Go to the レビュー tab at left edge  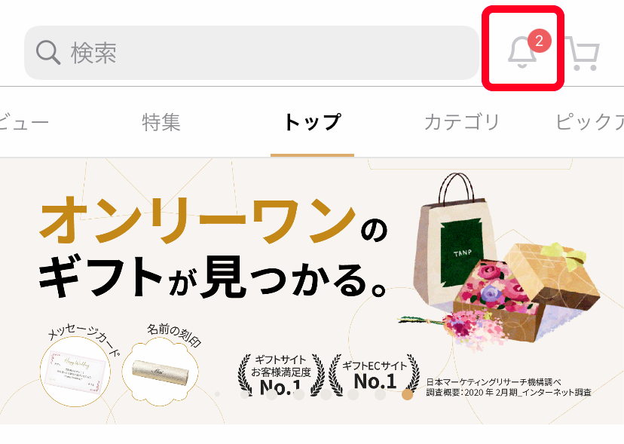pos(24,122)
